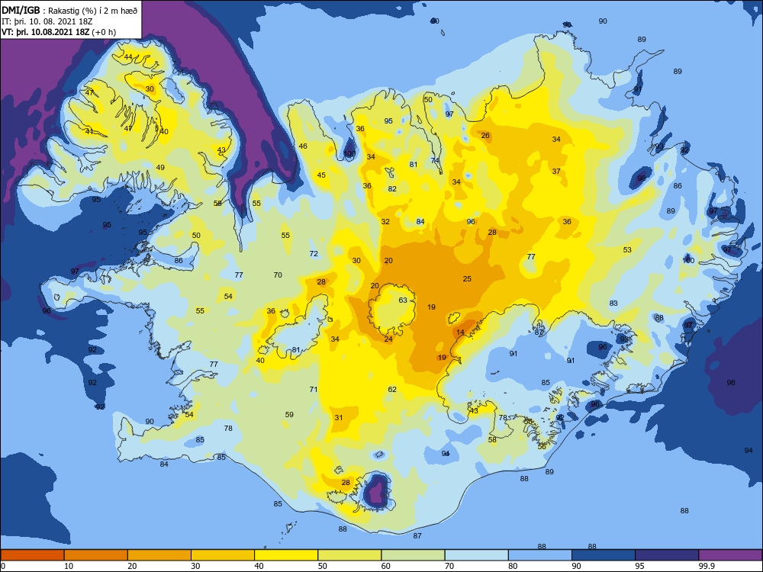
Task: Click the humidity value 31 on the map
Action: click(339, 417)
